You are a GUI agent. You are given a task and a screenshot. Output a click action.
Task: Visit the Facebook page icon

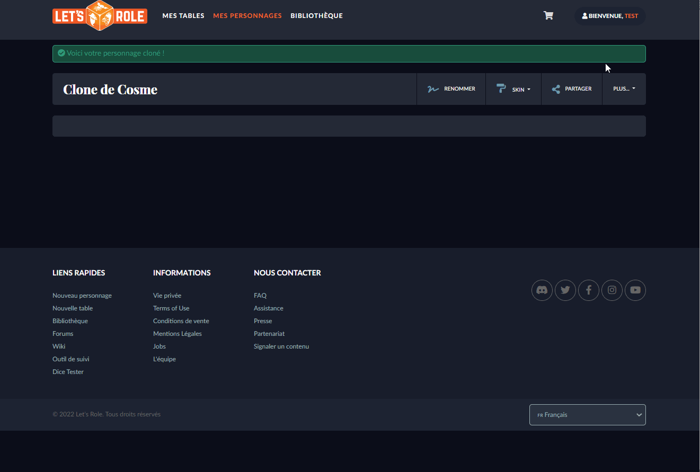588,290
